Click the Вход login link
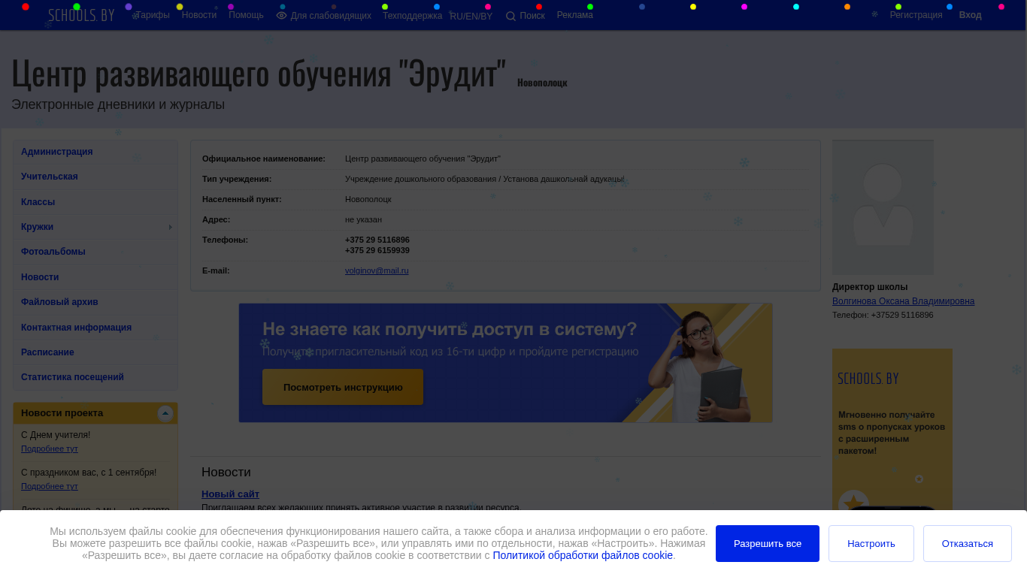Image resolution: width=1027 pixels, height=577 pixels. pyautogui.click(x=970, y=15)
